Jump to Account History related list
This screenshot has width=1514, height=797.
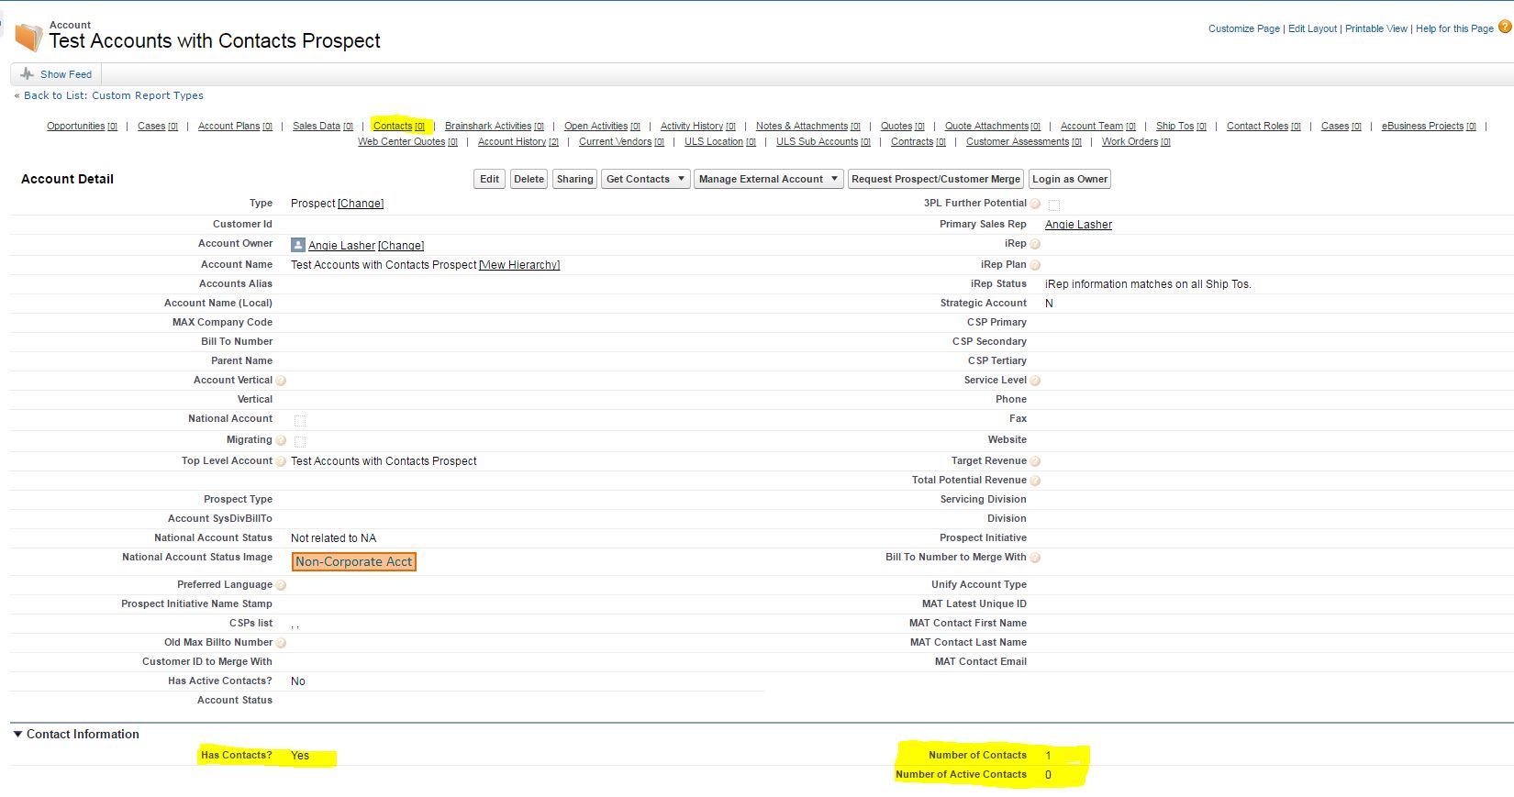[518, 142]
